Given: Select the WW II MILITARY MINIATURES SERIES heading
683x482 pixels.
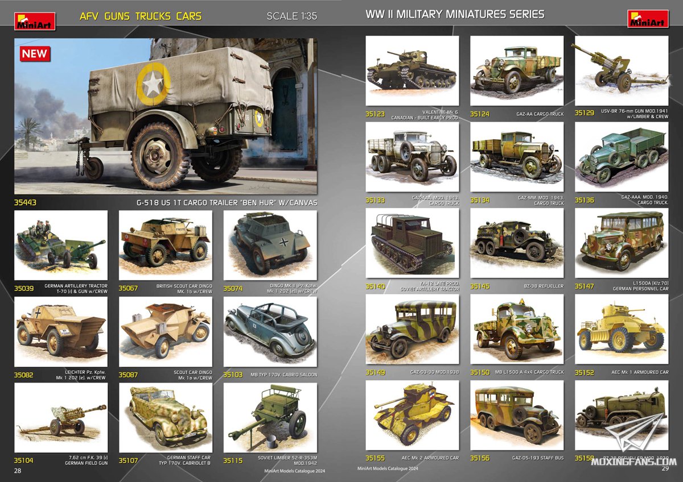Looking at the screenshot, I should pos(455,14).
